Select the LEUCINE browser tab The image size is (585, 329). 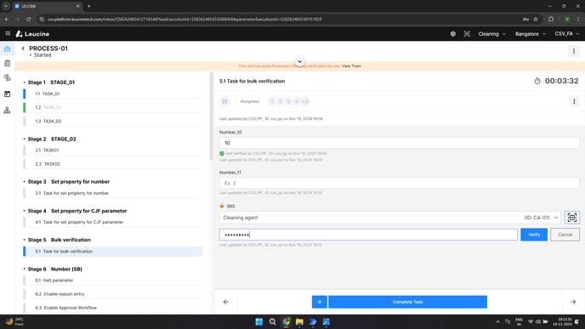(47, 6)
